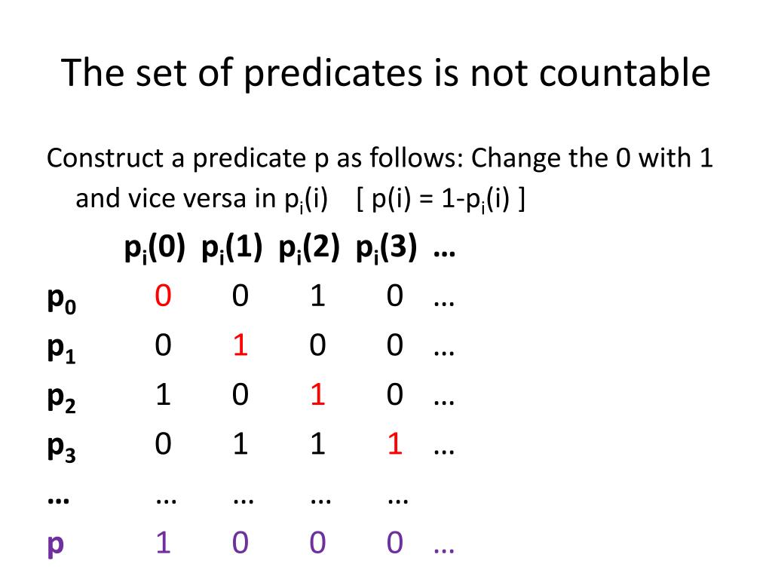The height and width of the screenshot is (579, 772).
Task: Click the purple 1 in the p row
Action: click(163, 543)
